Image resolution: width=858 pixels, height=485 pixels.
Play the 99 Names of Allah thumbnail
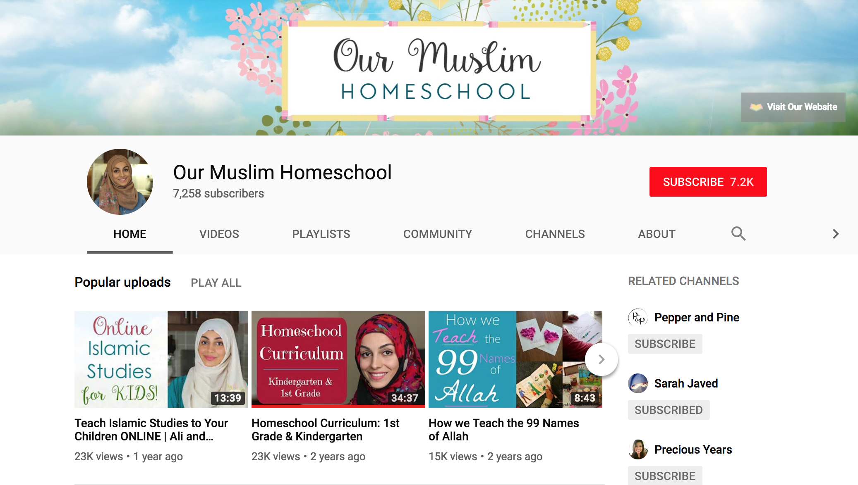pos(515,359)
